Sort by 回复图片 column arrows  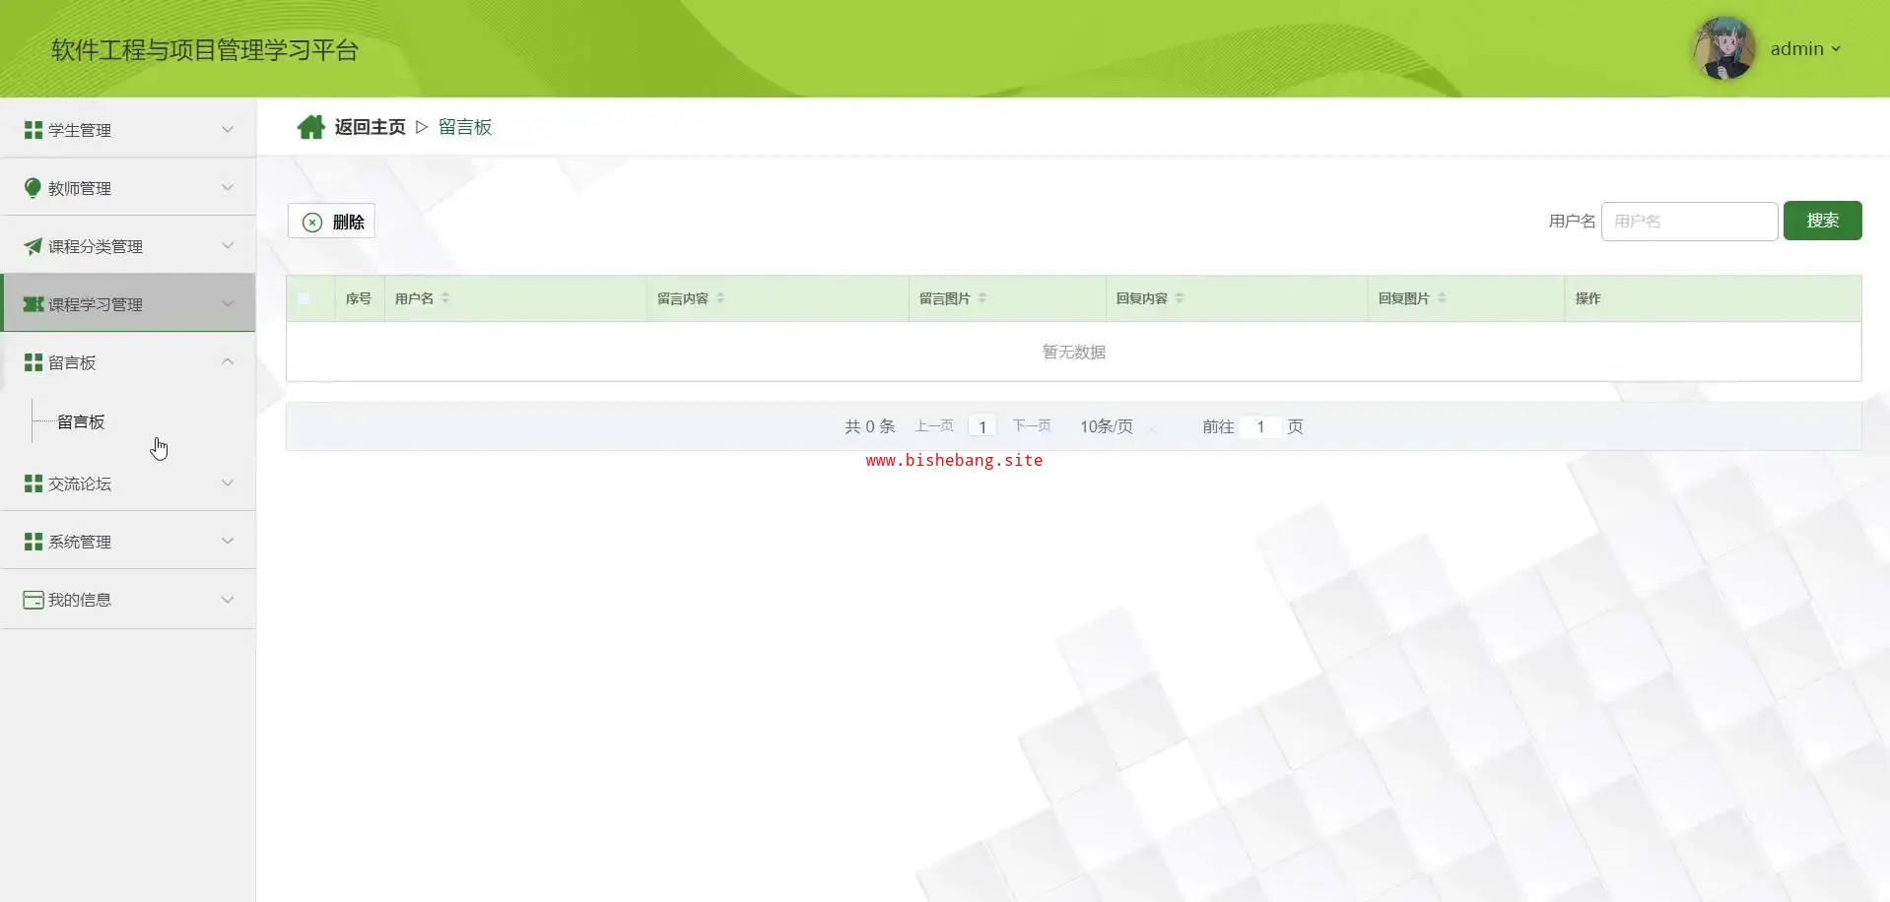[x=1442, y=298]
